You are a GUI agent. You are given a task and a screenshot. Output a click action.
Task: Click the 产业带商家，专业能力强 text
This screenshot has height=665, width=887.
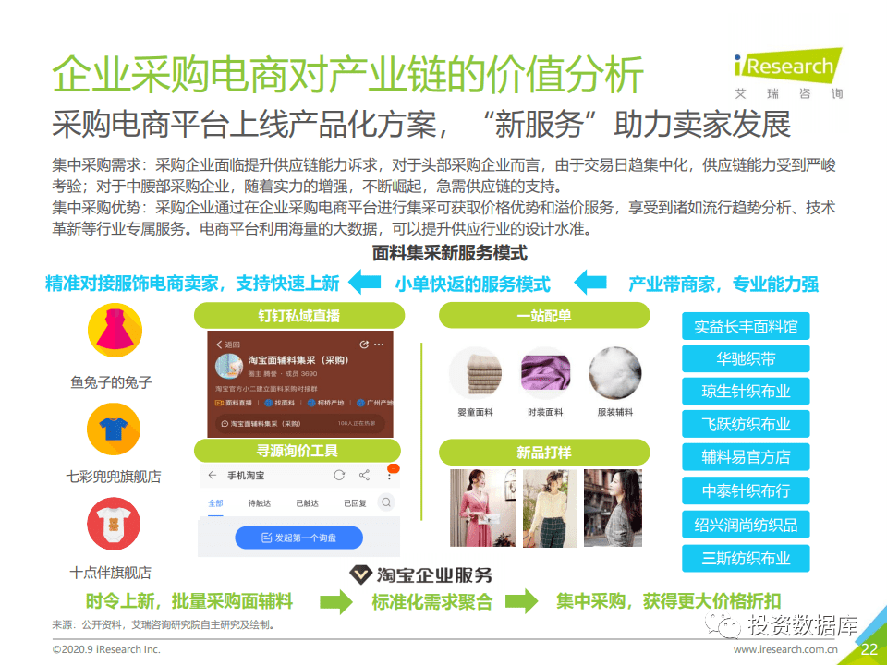pyautogui.click(x=723, y=284)
